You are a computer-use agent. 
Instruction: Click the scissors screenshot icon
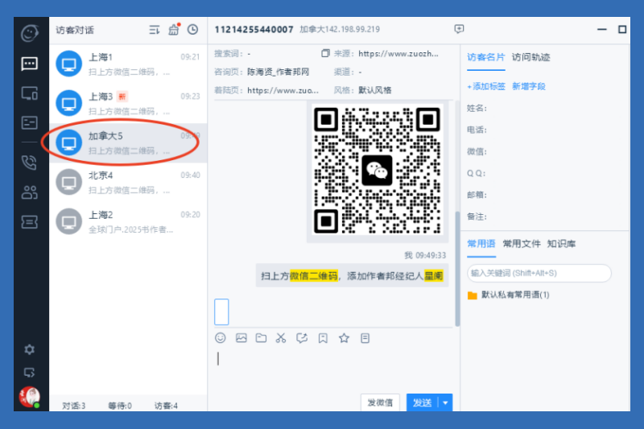[x=281, y=338]
